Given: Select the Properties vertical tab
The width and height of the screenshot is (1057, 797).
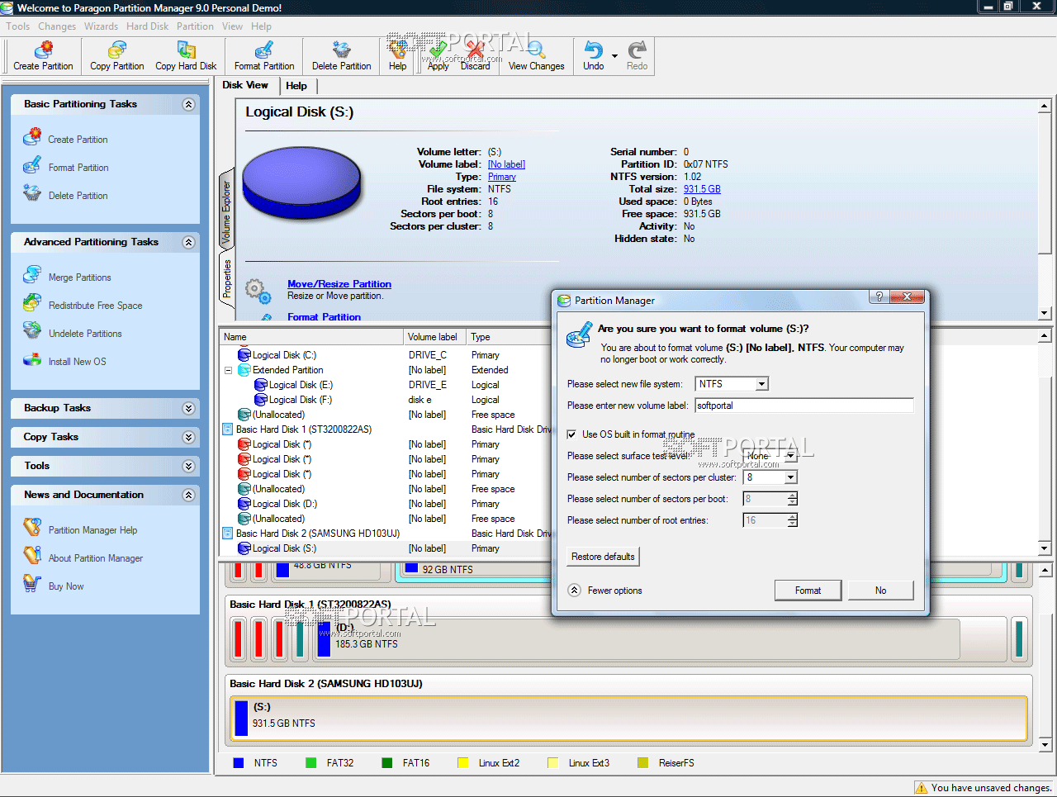Looking at the screenshot, I should [226, 279].
